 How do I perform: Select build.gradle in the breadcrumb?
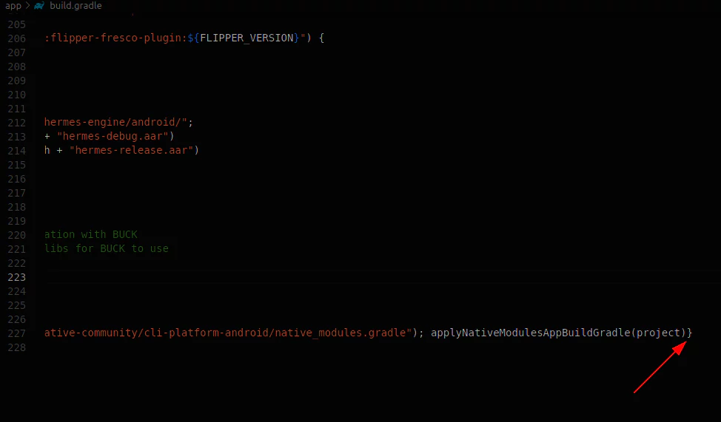coord(76,5)
